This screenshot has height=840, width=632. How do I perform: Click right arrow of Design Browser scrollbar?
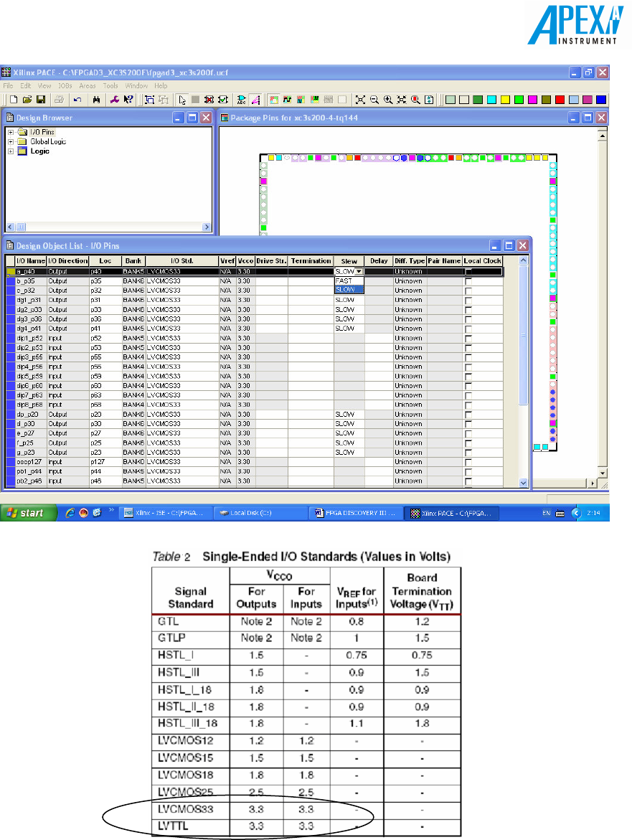pos(207,227)
